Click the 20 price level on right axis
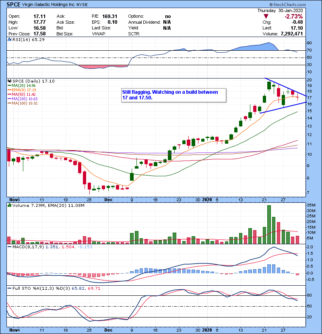Viewport: 322px width, 334px height. [x=309, y=80]
